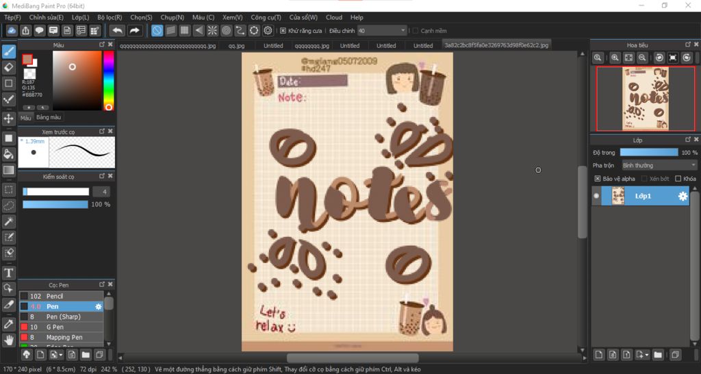Open Pen brush settings gear
Image resolution: width=701 pixels, height=374 pixels.
(99, 306)
